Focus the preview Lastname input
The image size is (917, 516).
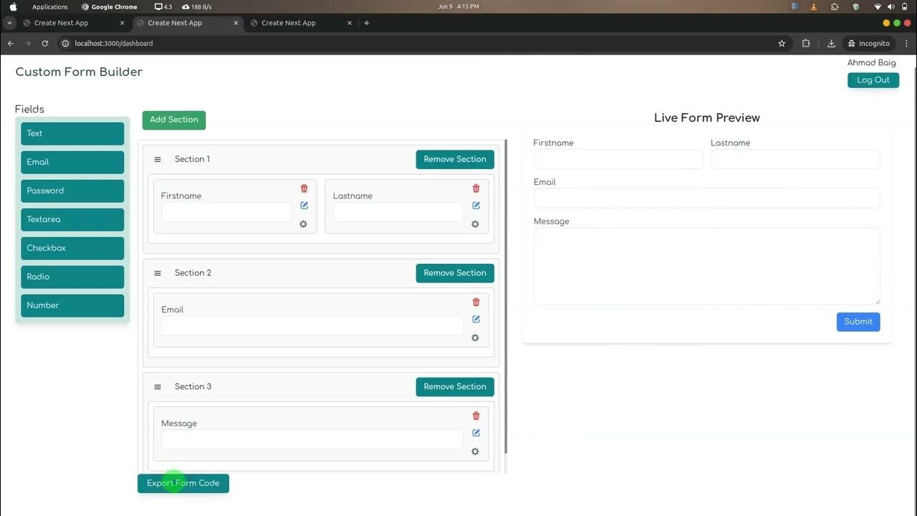tap(795, 159)
